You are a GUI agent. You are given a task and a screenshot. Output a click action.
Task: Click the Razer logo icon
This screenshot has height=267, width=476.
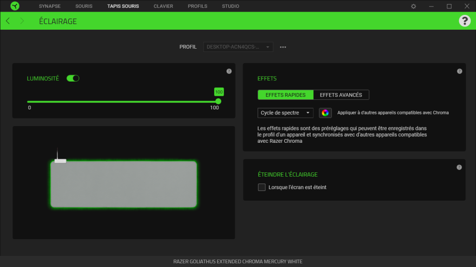click(x=14, y=6)
